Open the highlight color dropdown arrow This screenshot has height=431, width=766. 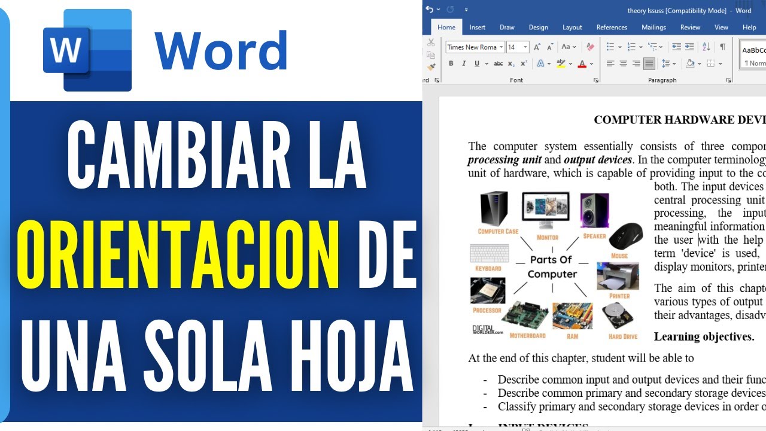(x=570, y=63)
